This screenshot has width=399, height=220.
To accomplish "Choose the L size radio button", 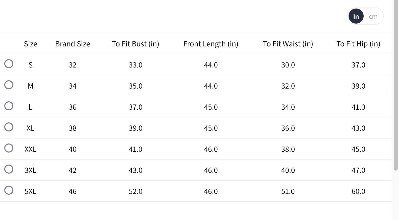I will click(x=9, y=106).
